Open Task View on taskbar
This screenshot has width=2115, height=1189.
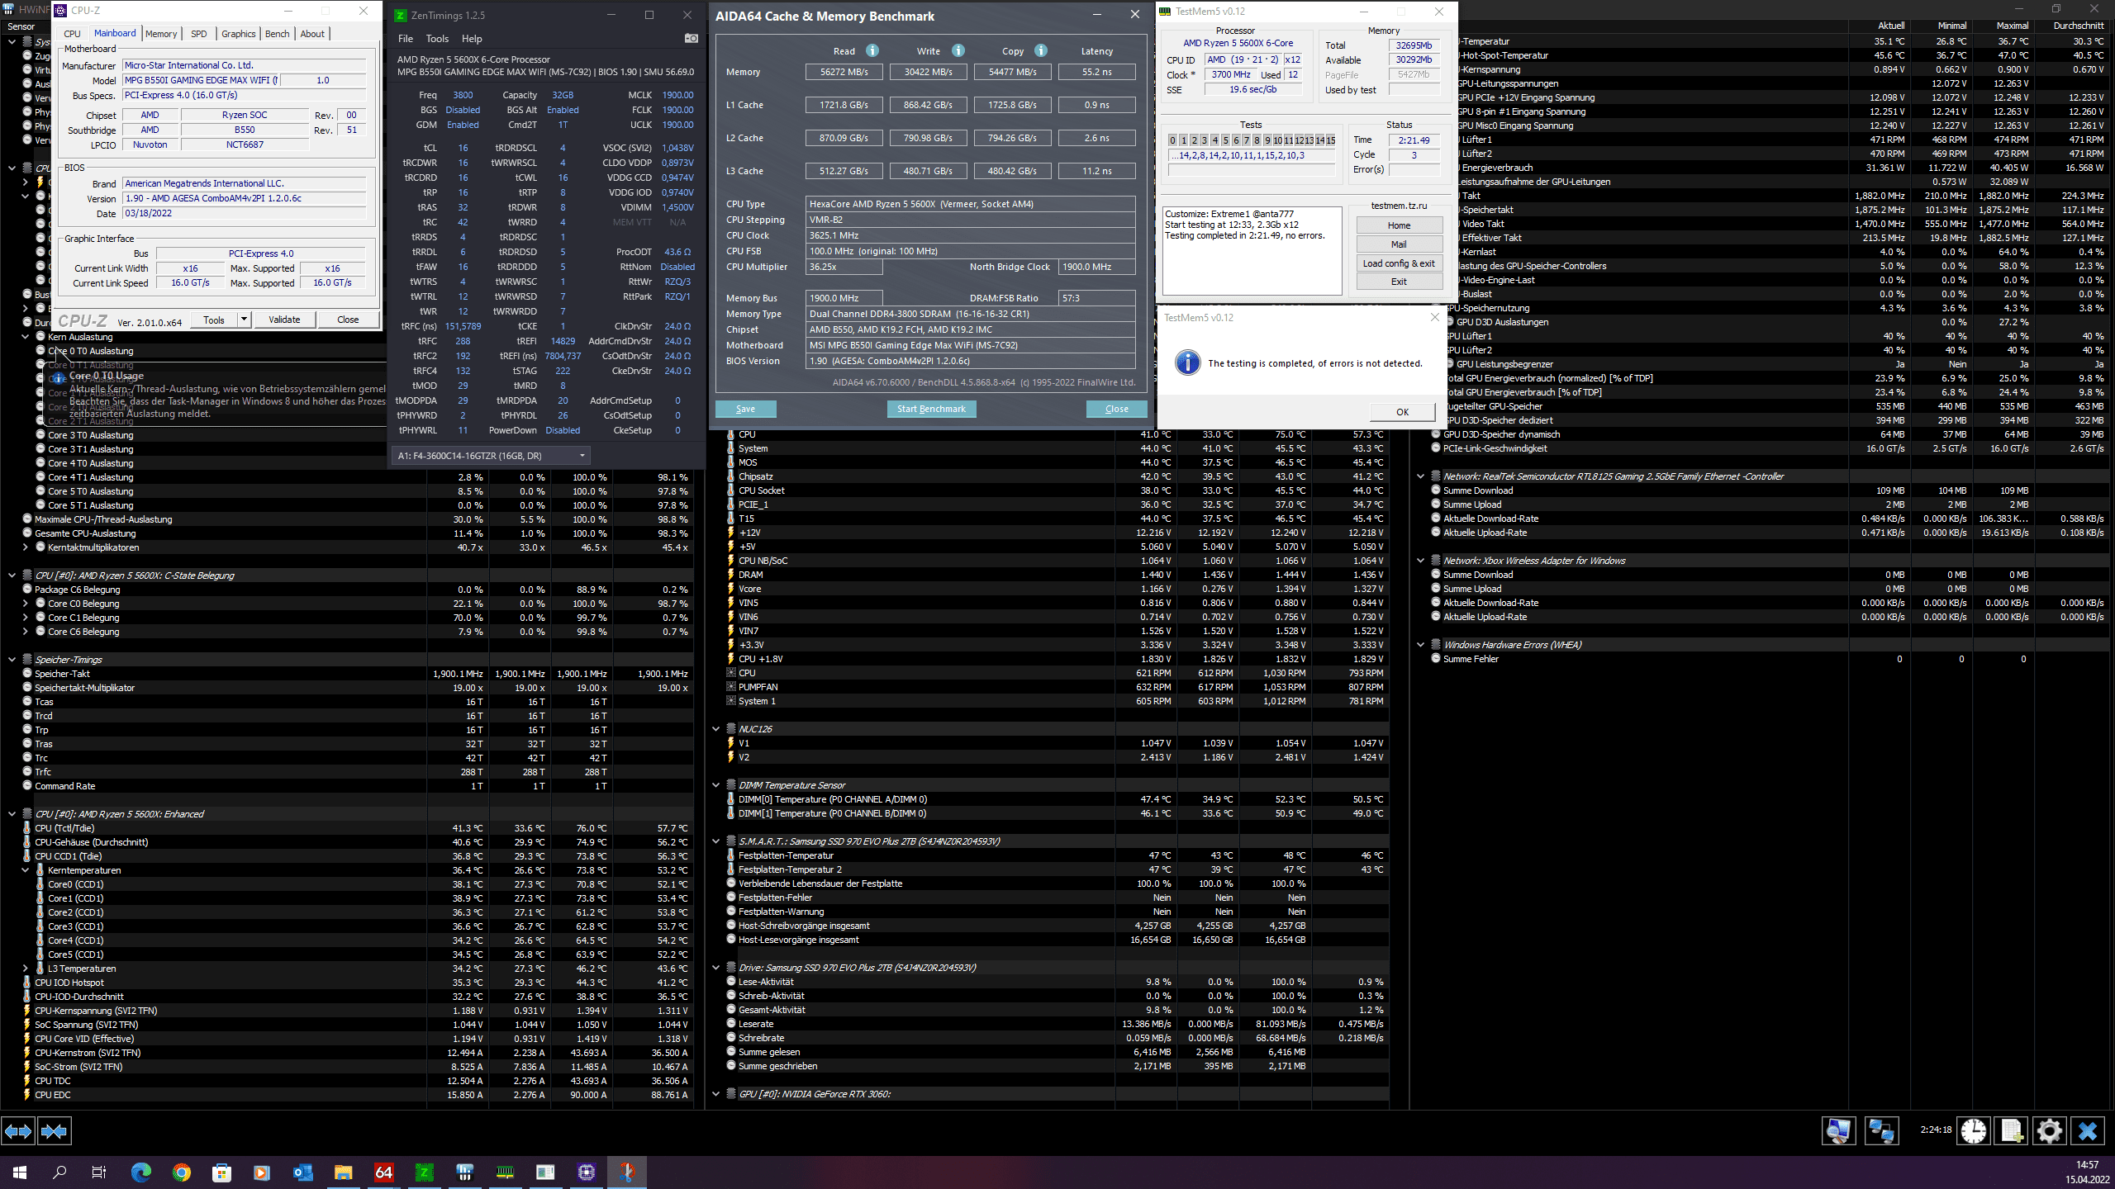99,1172
